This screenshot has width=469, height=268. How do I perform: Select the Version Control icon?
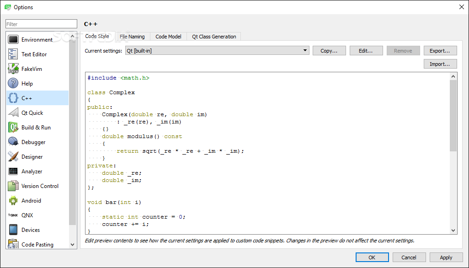(x=13, y=186)
